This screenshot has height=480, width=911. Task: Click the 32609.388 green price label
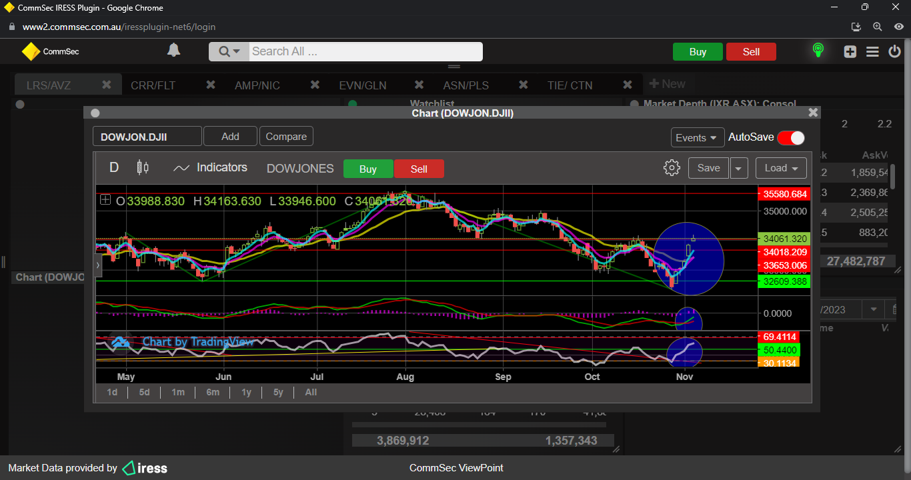tap(784, 281)
